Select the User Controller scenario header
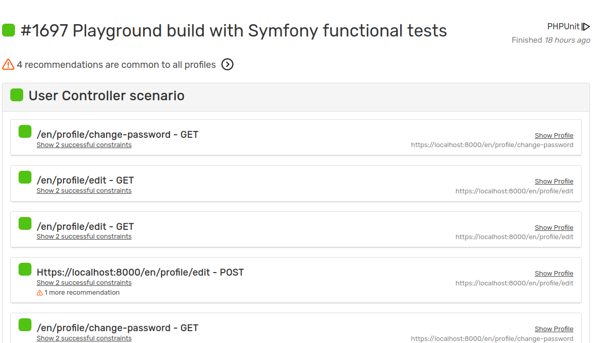The width and height of the screenshot is (592, 343). pos(107,95)
